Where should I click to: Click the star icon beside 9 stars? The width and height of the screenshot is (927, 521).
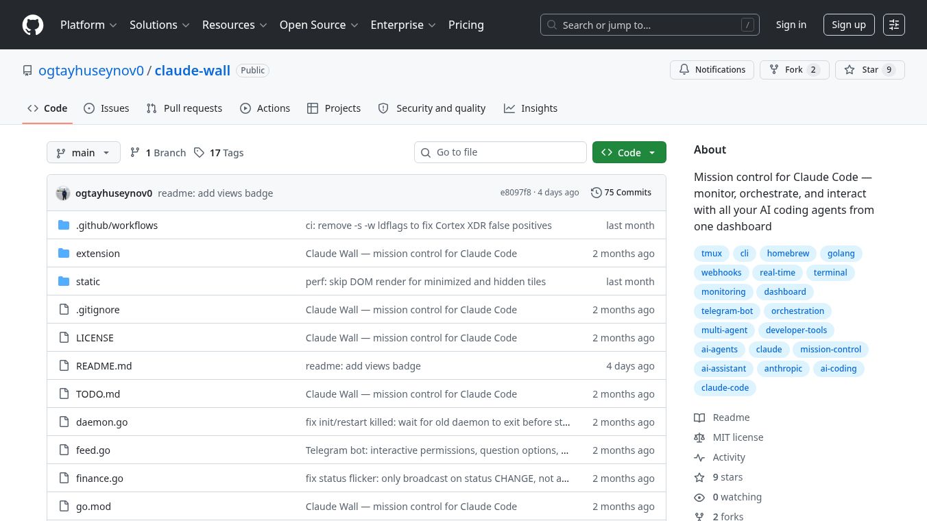click(699, 477)
